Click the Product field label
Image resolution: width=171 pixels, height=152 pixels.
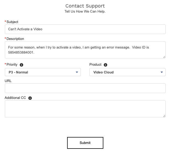95,65
